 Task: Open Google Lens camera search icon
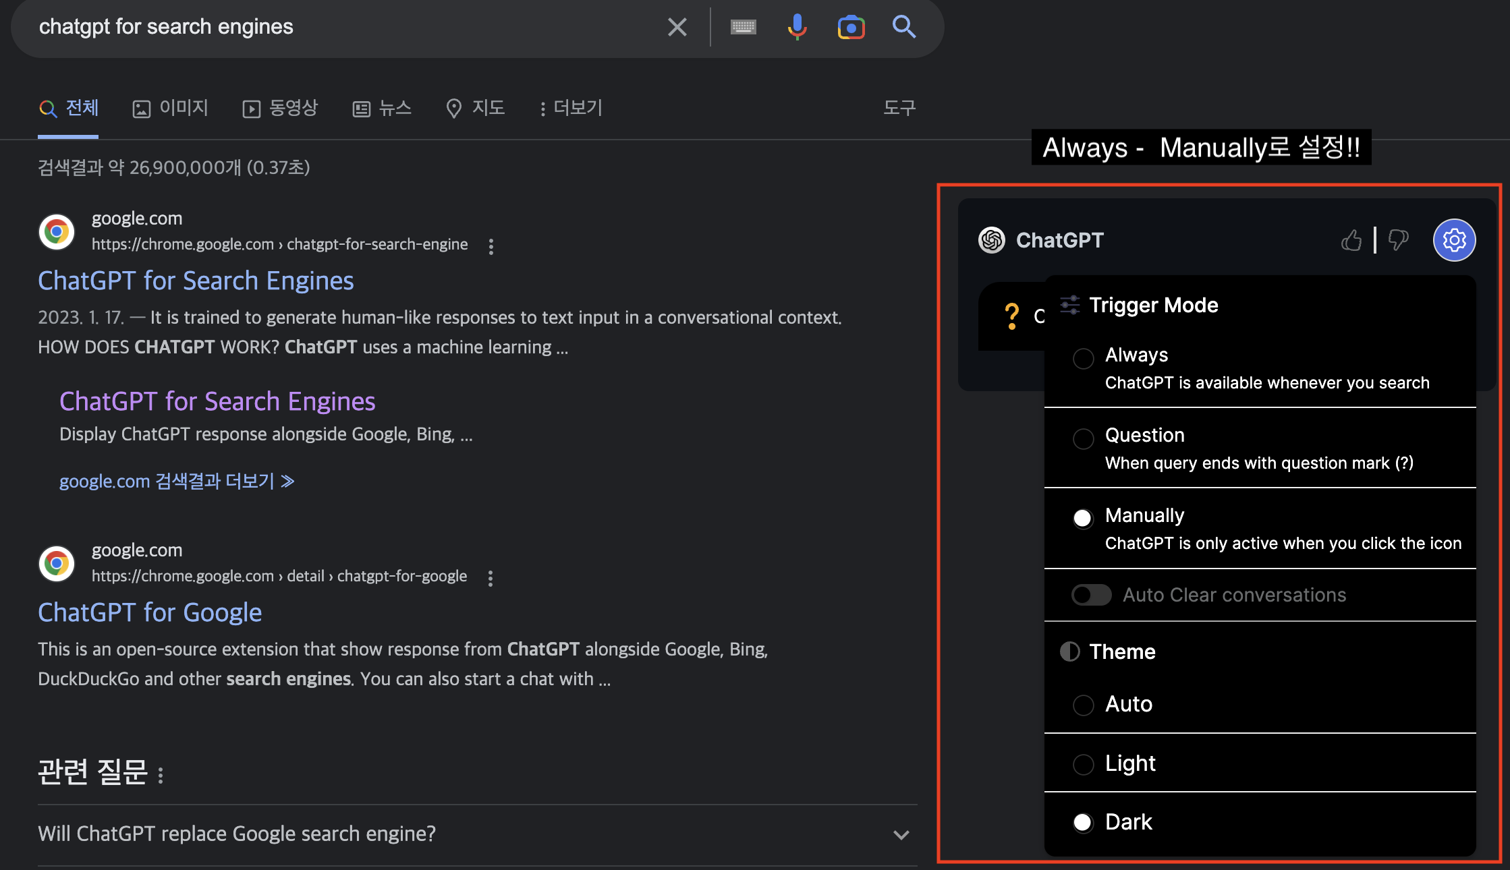[851, 27]
